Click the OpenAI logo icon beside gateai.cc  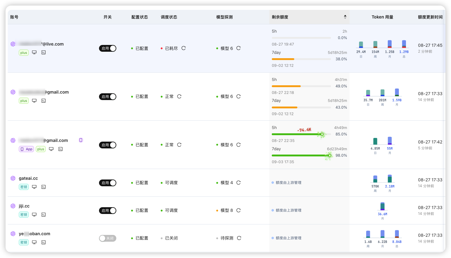13,178
